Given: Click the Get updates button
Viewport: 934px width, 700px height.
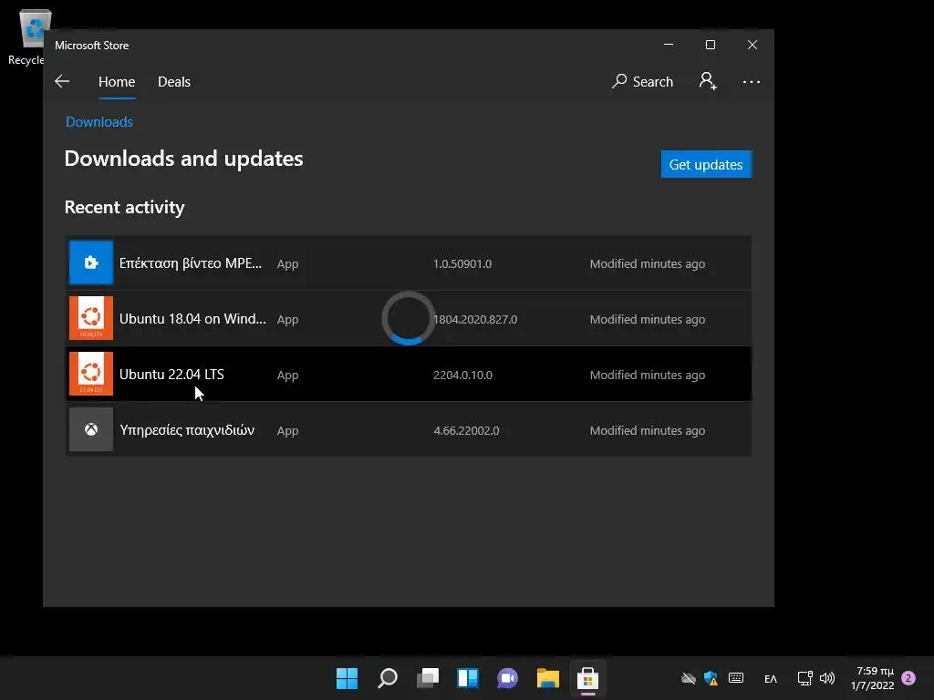Looking at the screenshot, I should tap(706, 164).
